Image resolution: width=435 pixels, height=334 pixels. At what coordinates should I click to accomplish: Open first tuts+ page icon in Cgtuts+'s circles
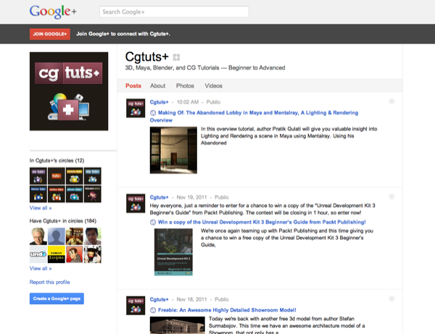pyautogui.click(x=38, y=176)
